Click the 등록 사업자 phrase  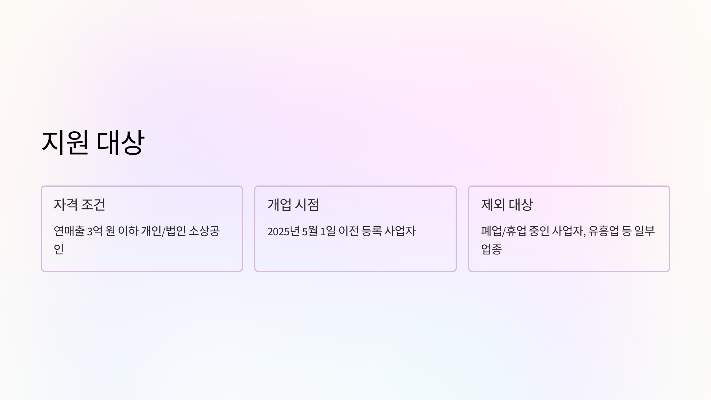pos(389,231)
